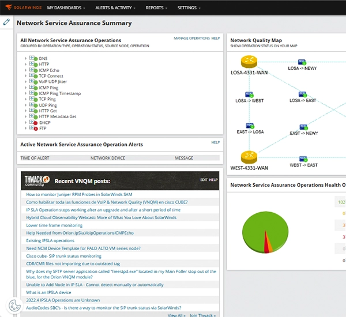
Task: Expand the ICMP Ping tree node
Action: (25, 88)
